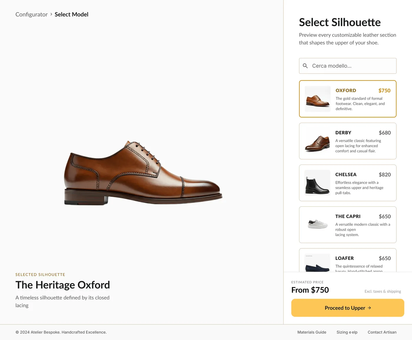Click the large Heritage Oxford preview image
The image size is (412, 340).
click(143, 173)
